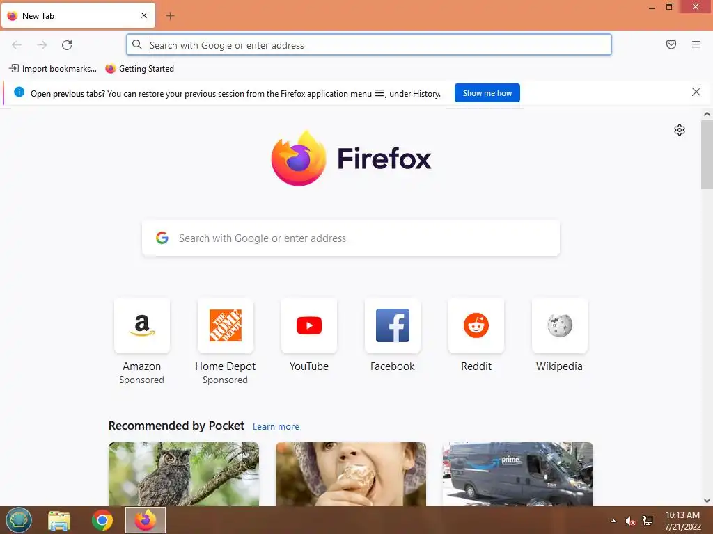Launch Chrome from the taskbar
The width and height of the screenshot is (713, 534).
[x=102, y=520]
